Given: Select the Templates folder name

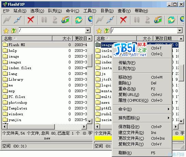Looking at the screenshot, I should 18,108.
